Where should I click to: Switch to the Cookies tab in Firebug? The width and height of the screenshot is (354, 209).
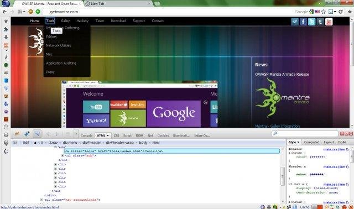tap(163, 135)
